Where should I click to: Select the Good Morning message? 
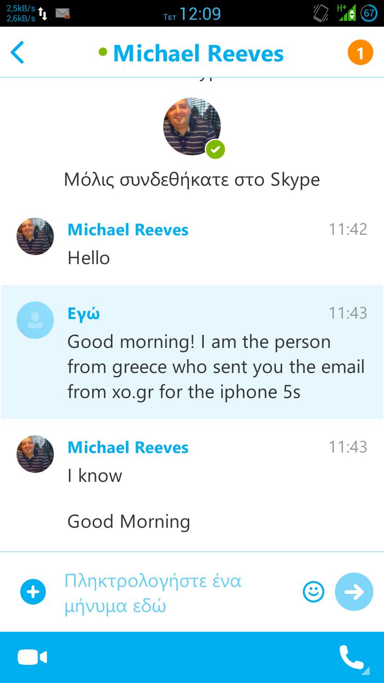(x=129, y=521)
